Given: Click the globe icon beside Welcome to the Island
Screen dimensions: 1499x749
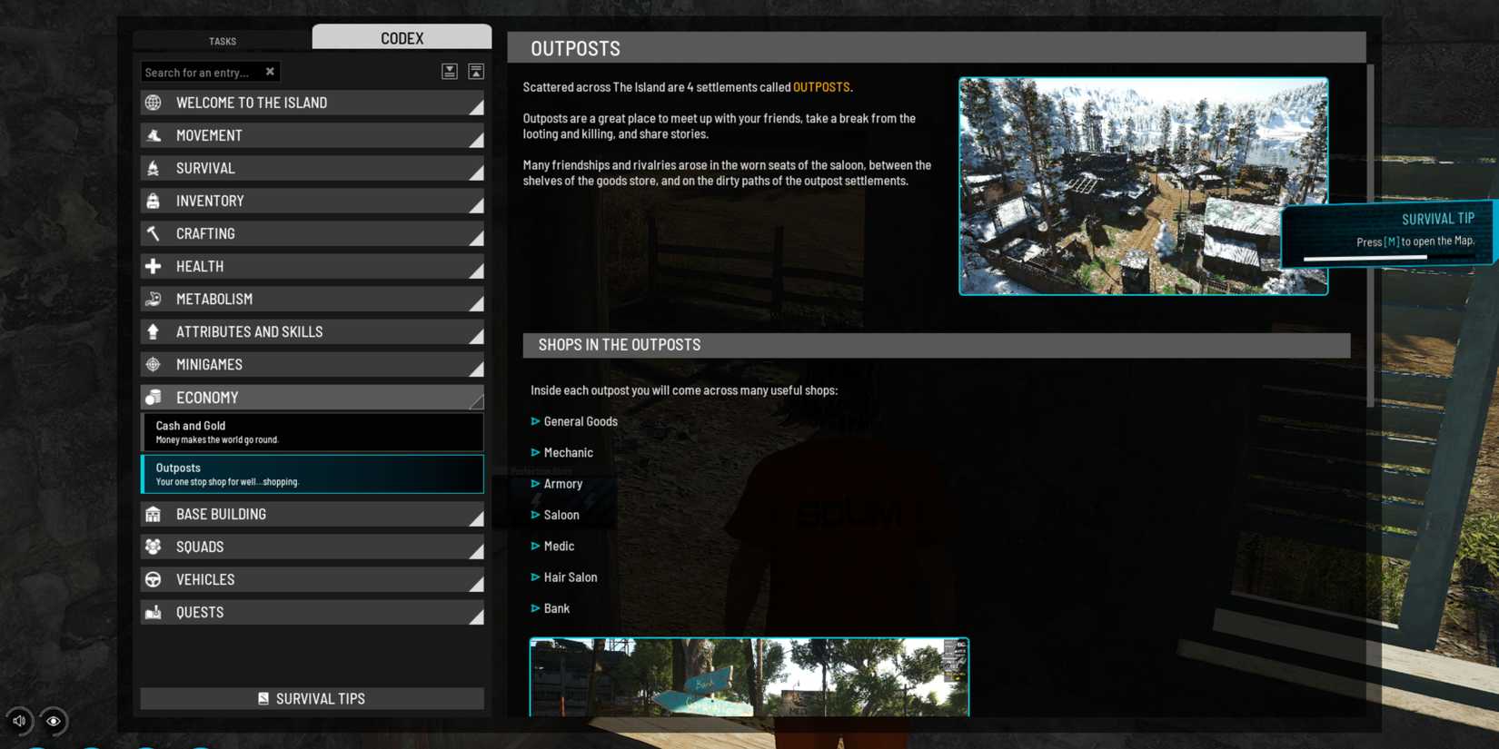Looking at the screenshot, I should pyautogui.click(x=154, y=103).
